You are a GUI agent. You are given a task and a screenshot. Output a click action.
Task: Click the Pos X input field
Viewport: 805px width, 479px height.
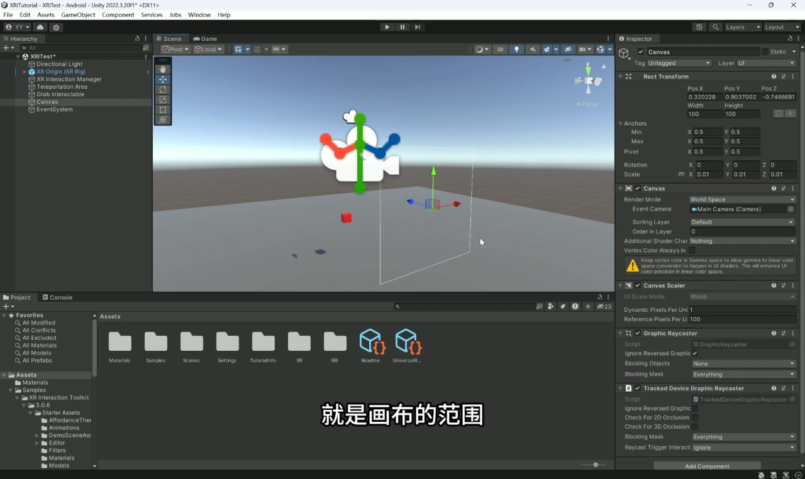[704, 97]
